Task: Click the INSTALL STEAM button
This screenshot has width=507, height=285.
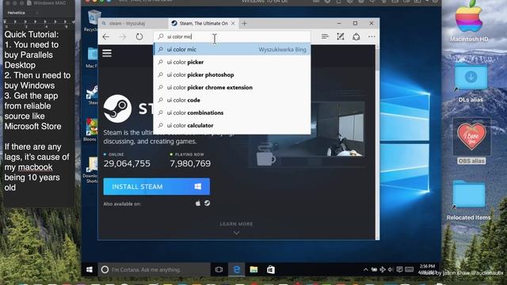Action: pyautogui.click(x=157, y=187)
